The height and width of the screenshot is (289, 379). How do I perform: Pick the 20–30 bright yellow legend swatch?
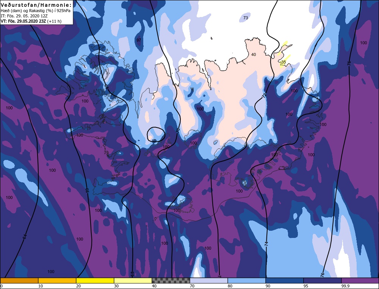(x=95, y=281)
